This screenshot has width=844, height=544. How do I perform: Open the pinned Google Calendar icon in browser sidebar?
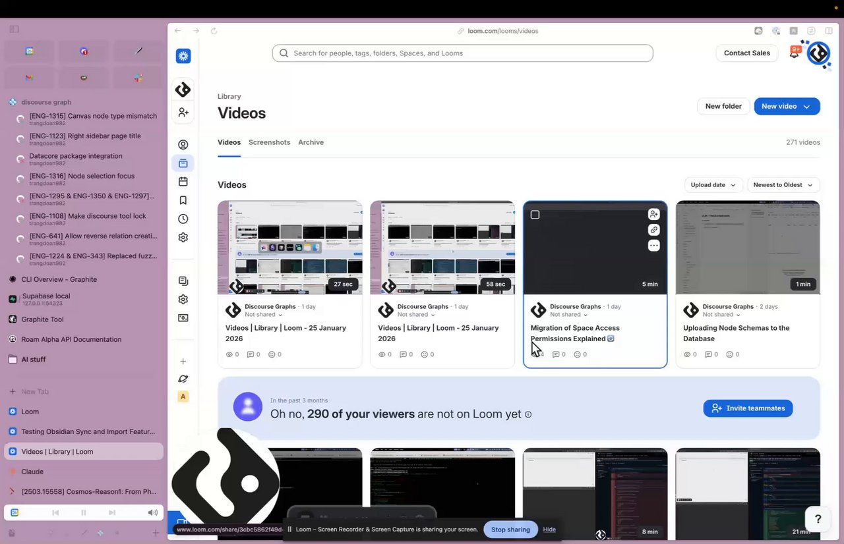click(29, 51)
